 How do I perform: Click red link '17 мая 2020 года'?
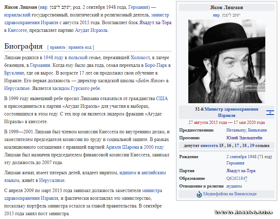point(249,122)
